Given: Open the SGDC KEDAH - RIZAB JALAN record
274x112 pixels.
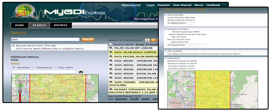Looking at the screenshot, I should point(136,74).
